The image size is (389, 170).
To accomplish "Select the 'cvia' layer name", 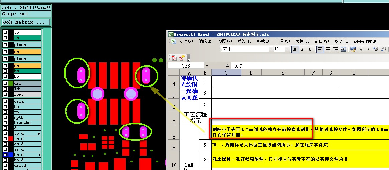I will click(27, 101).
